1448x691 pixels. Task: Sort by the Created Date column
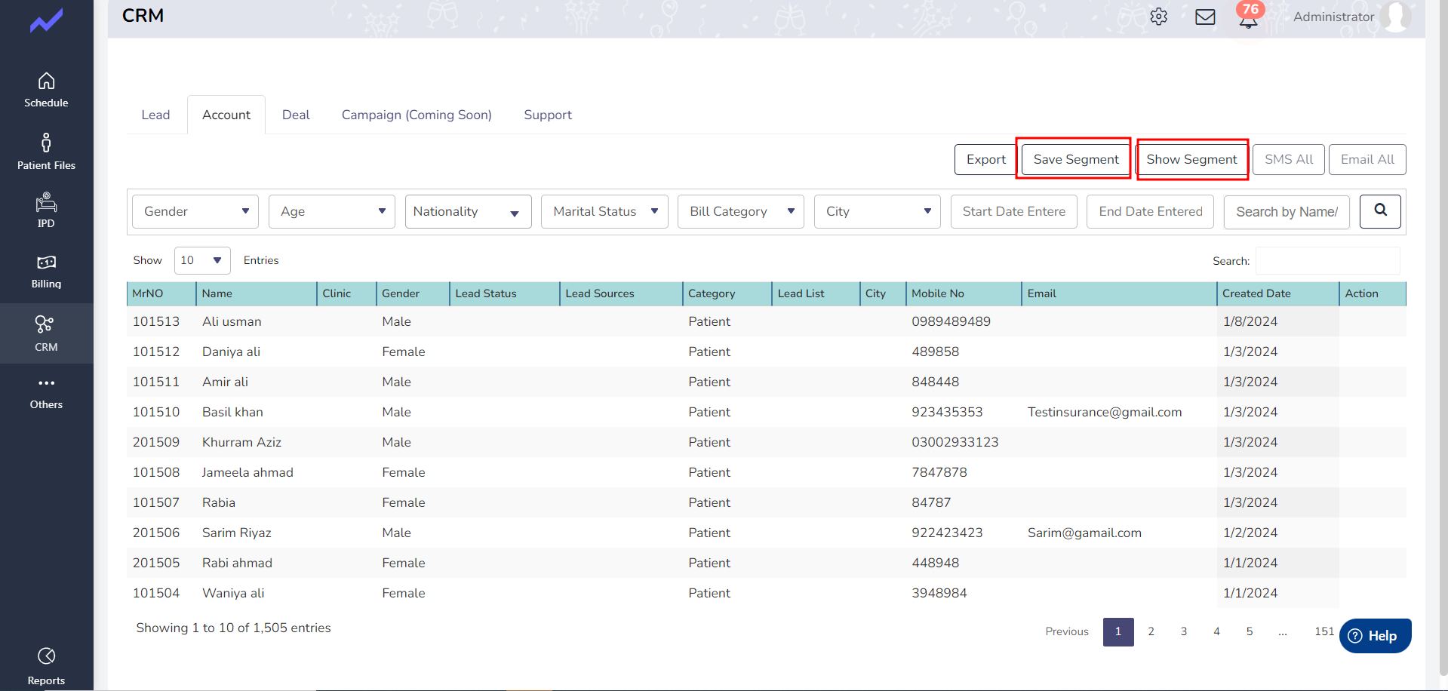(1278, 293)
